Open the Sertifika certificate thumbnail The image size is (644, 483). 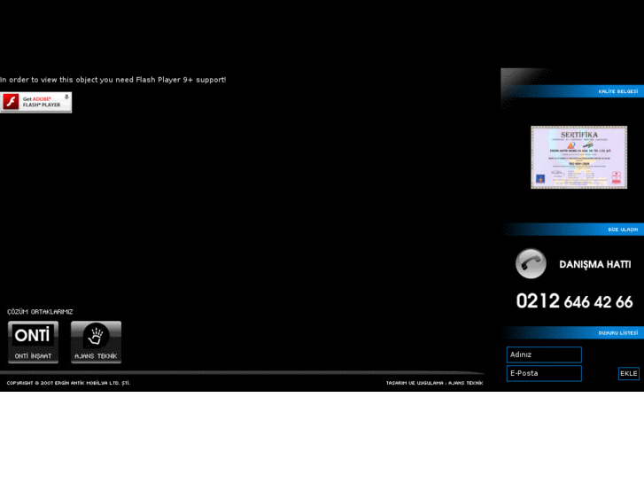click(578, 158)
